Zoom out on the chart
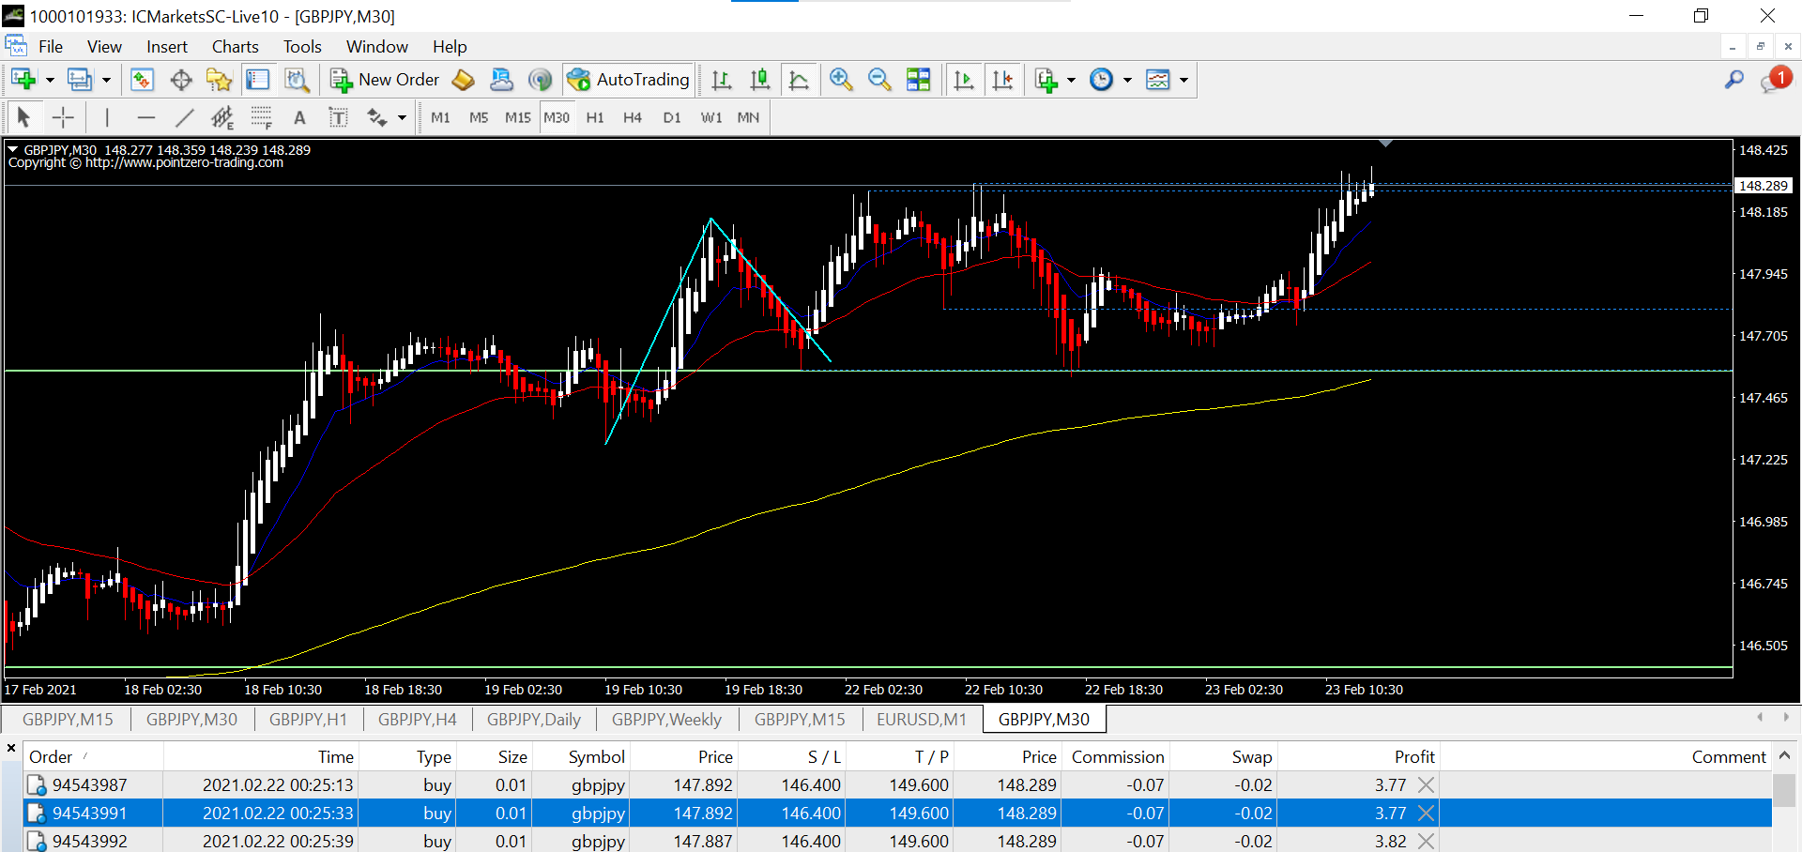Screen dimensions: 1802x852 coord(879,80)
